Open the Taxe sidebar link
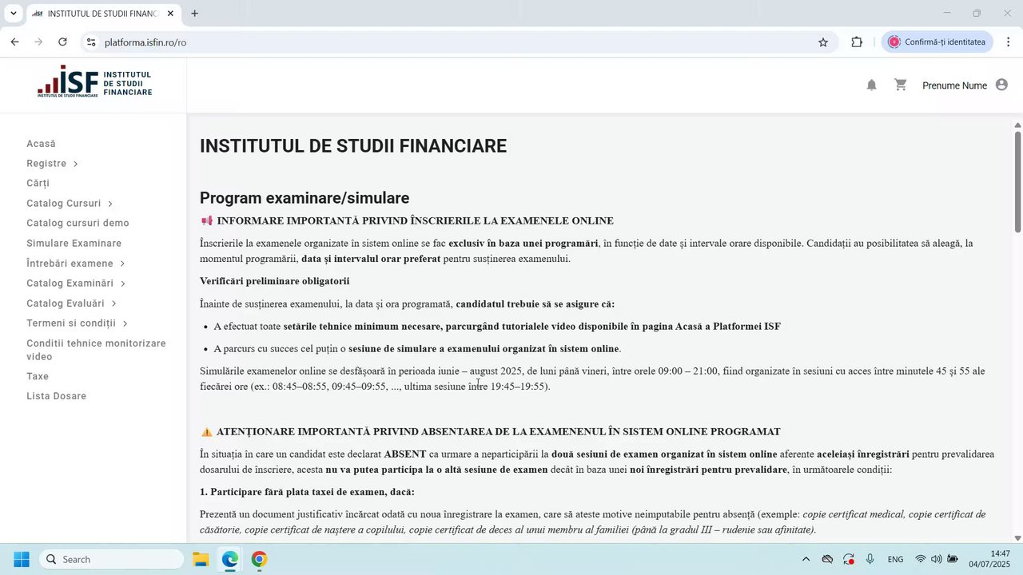1023x575 pixels. pos(38,376)
